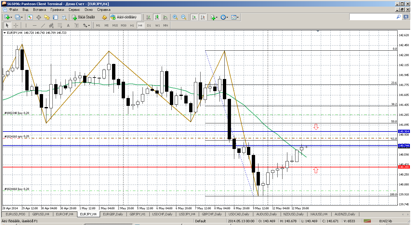Switch chart to Line Chart mode

pyautogui.click(x=165, y=17)
